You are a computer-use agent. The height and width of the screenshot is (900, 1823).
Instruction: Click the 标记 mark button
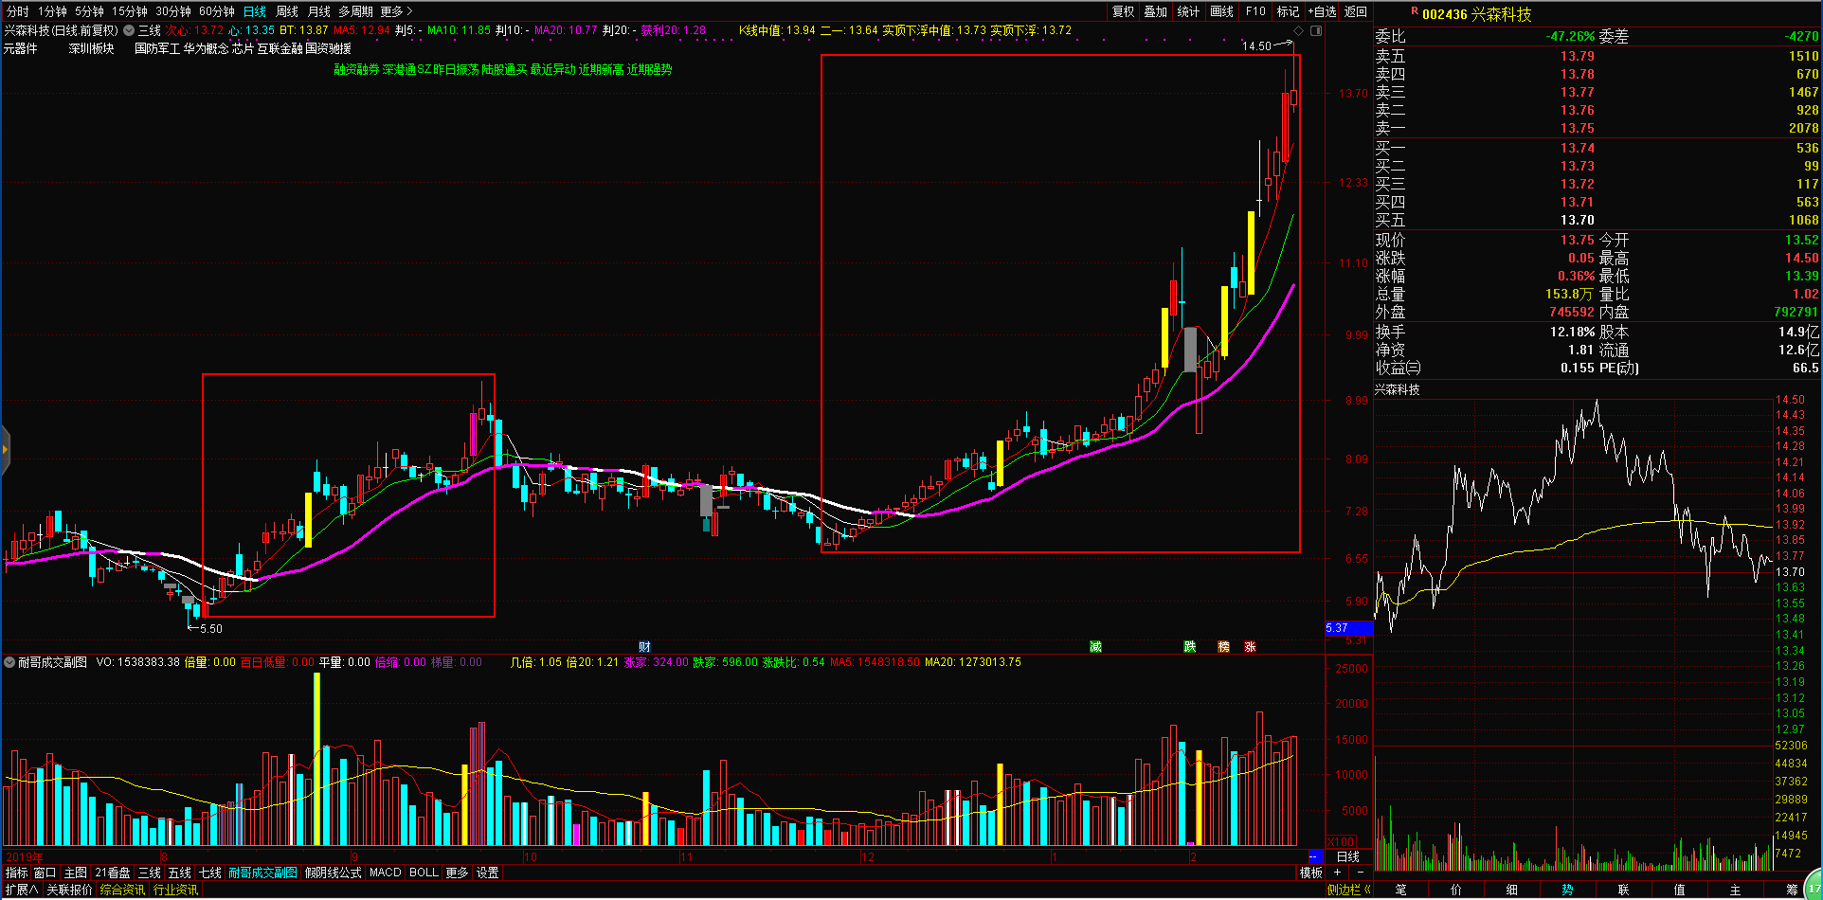(x=1288, y=11)
